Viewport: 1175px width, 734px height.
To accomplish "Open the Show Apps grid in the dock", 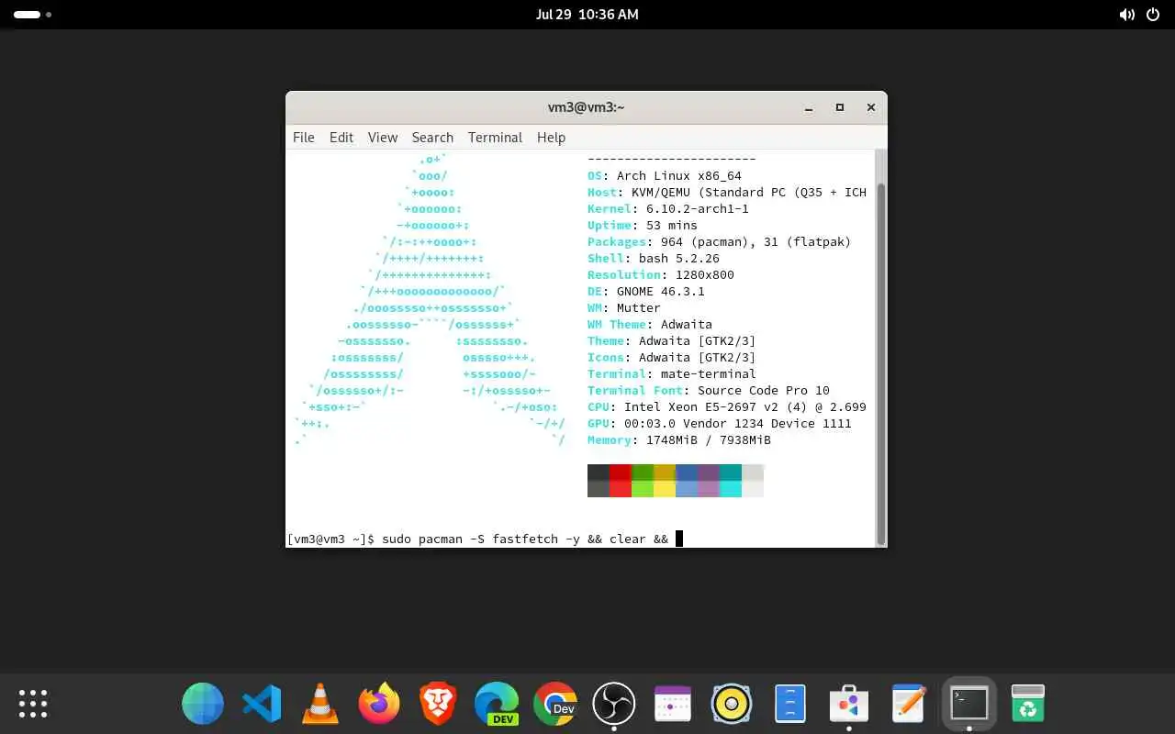I will pos(33,704).
